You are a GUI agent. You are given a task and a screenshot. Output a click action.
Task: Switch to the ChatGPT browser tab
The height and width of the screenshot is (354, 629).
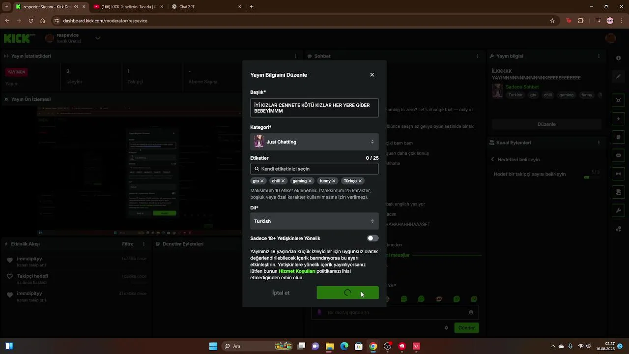(x=206, y=7)
